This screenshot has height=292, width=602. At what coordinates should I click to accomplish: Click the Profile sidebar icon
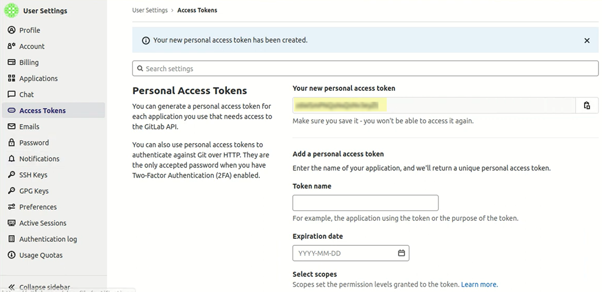[12, 30]
